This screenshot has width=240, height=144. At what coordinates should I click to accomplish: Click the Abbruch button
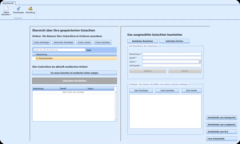tap(185, 71)
